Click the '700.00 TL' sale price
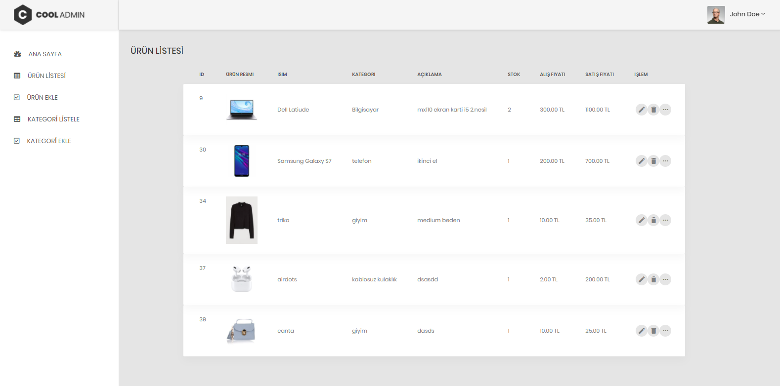 tap(598, 161)
